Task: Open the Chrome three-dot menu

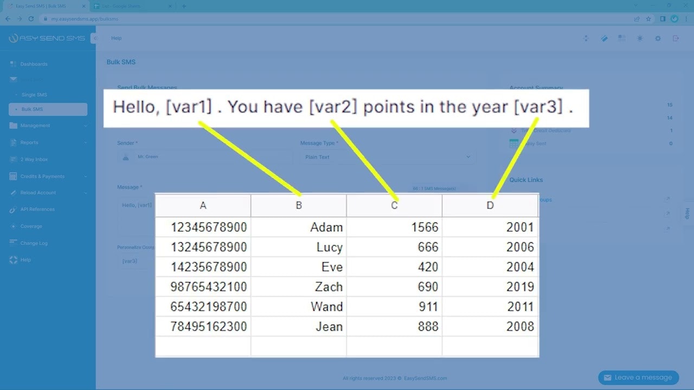Action: (686, 18)
